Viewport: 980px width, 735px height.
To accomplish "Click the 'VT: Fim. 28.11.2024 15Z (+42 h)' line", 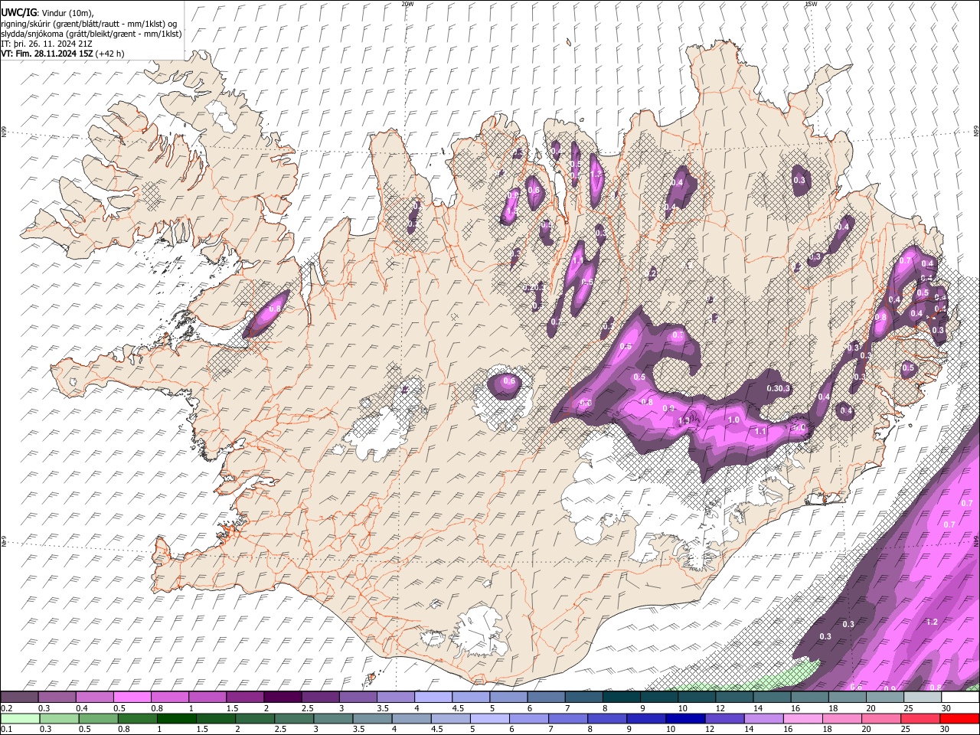I will 63,54.
